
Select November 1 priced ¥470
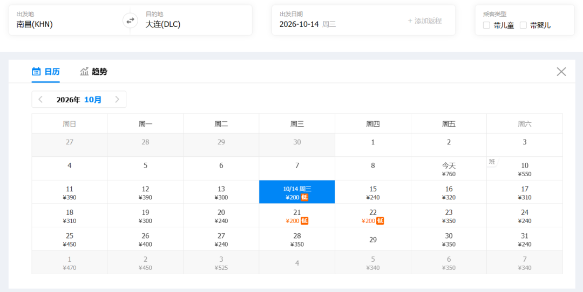coord(70,262)
